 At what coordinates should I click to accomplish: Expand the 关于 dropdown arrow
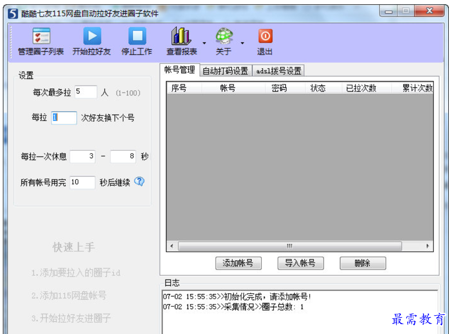click(x=242, y=43)
